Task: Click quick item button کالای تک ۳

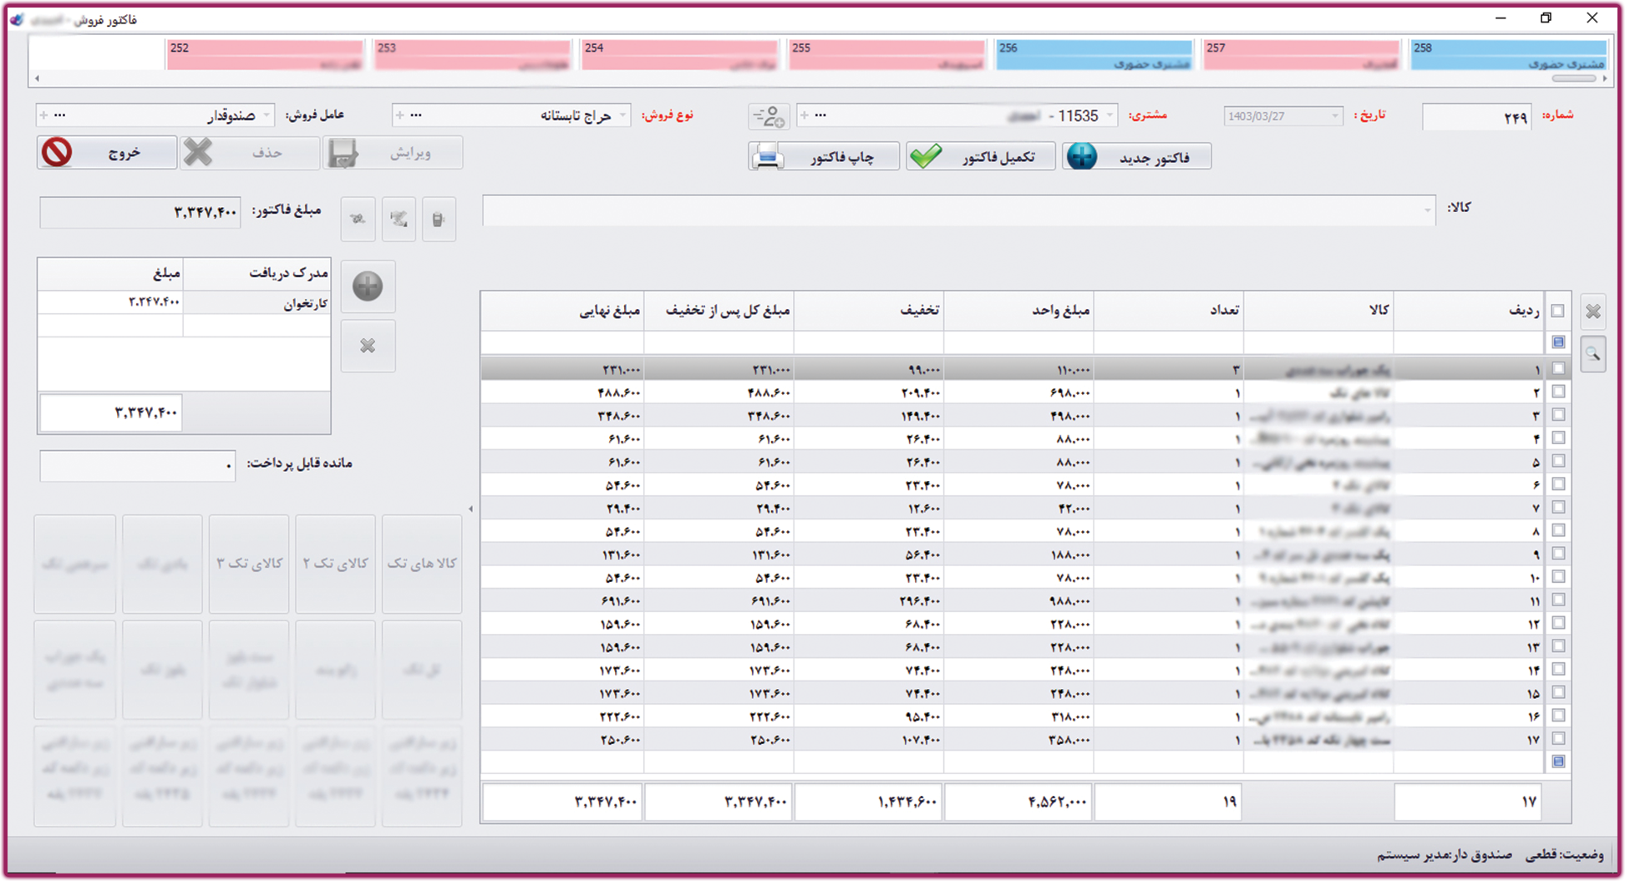Action: [x=249, y=564]
